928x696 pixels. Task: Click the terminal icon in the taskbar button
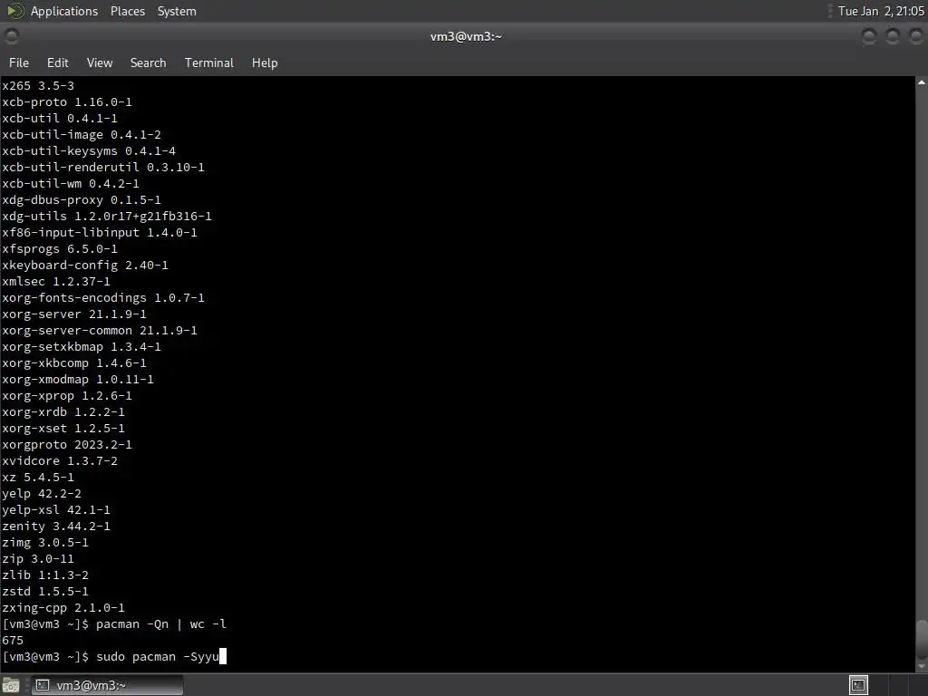(x=43, y=685)
